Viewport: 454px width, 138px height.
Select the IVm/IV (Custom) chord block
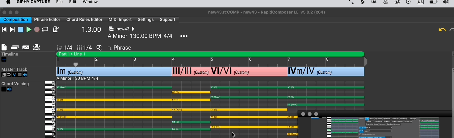pos(326,71)
